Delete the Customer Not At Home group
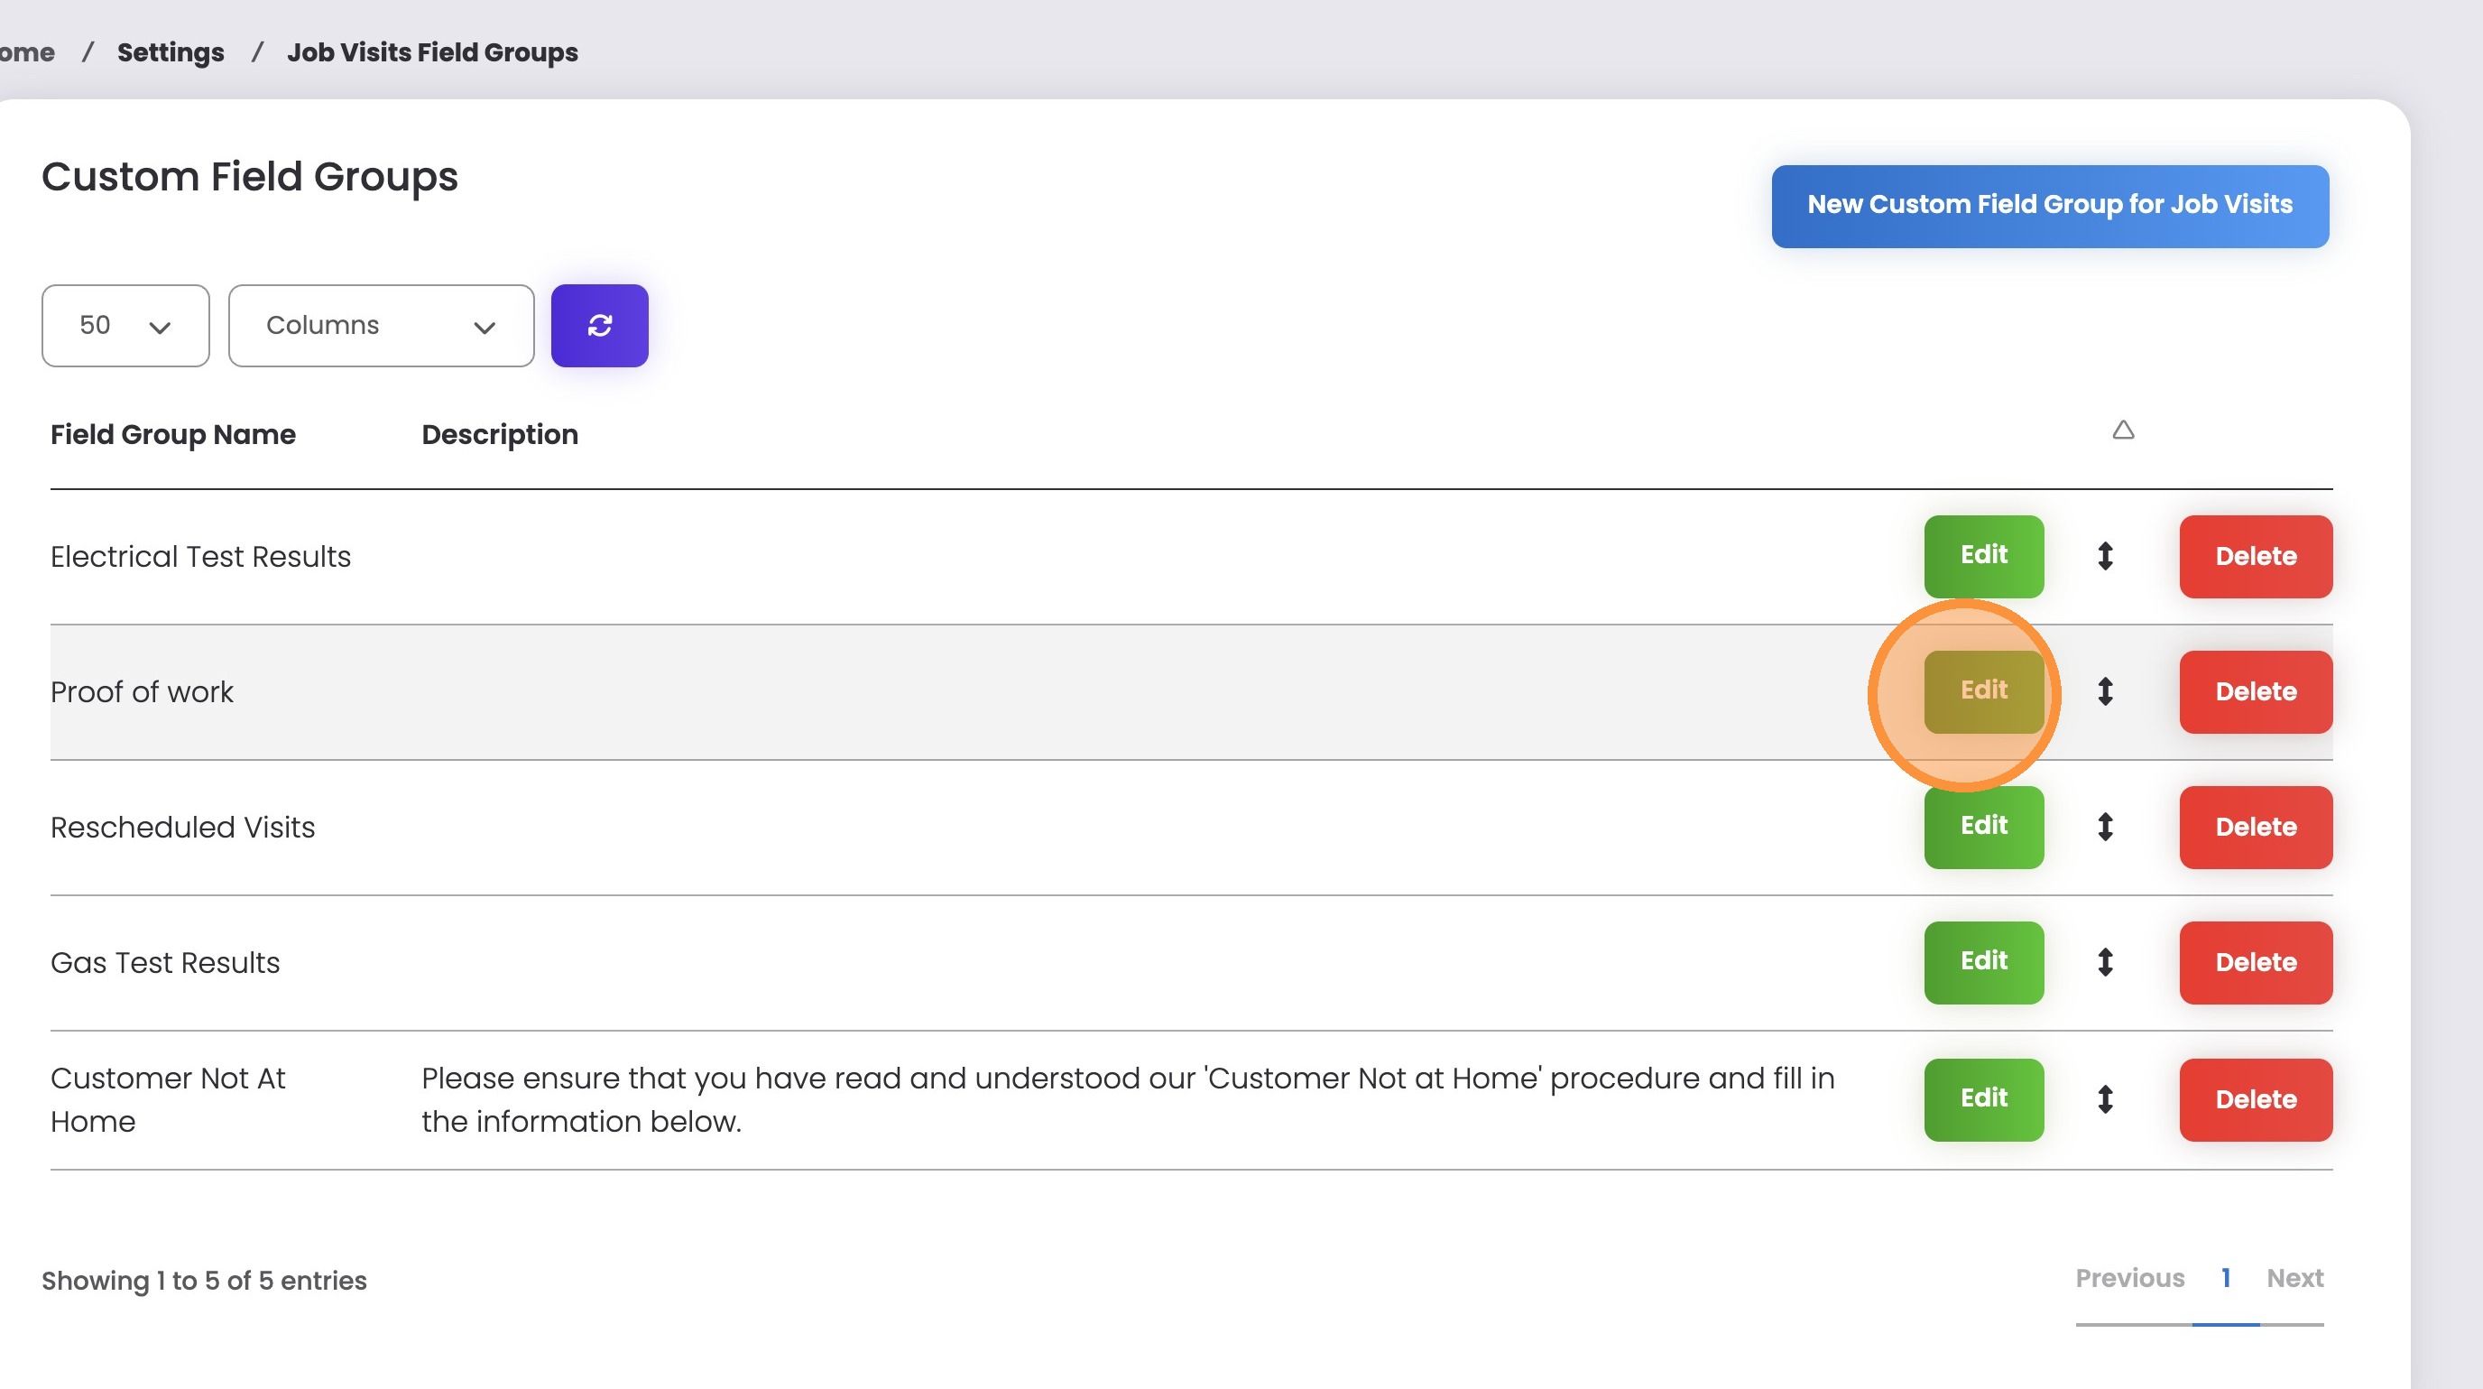Image resolution: width=2483 pixels, height=1389 pixels. click(x=2255, y=1099)
